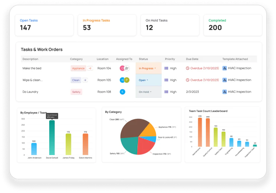Viewport: 276px width, 193px height.
Task: Click the Housekeeping leaderboard bar
Action: [x=239, y=143]
